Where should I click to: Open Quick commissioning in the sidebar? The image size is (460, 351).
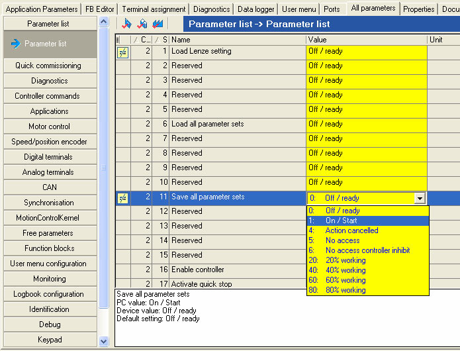[48, 66]
